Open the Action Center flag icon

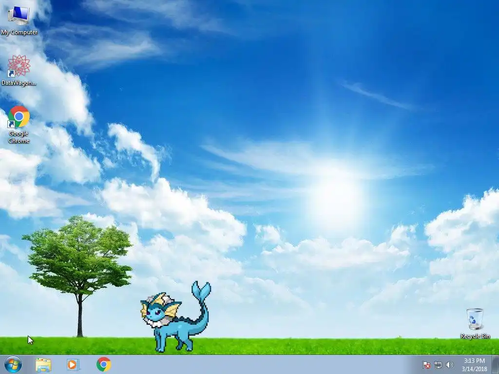click(x=426, y=365)
